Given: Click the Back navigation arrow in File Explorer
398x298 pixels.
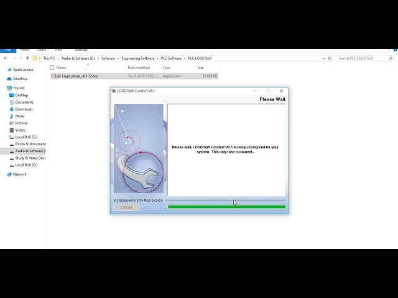Looking at the screenshot, I should click(x=6, y=58).
